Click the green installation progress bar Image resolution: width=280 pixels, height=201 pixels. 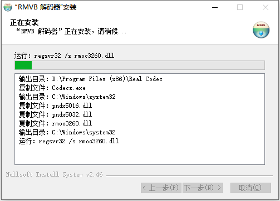(23, 66)
